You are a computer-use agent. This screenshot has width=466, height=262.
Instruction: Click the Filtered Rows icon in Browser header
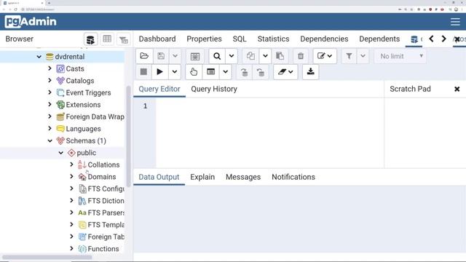click(x=123, y=39)
